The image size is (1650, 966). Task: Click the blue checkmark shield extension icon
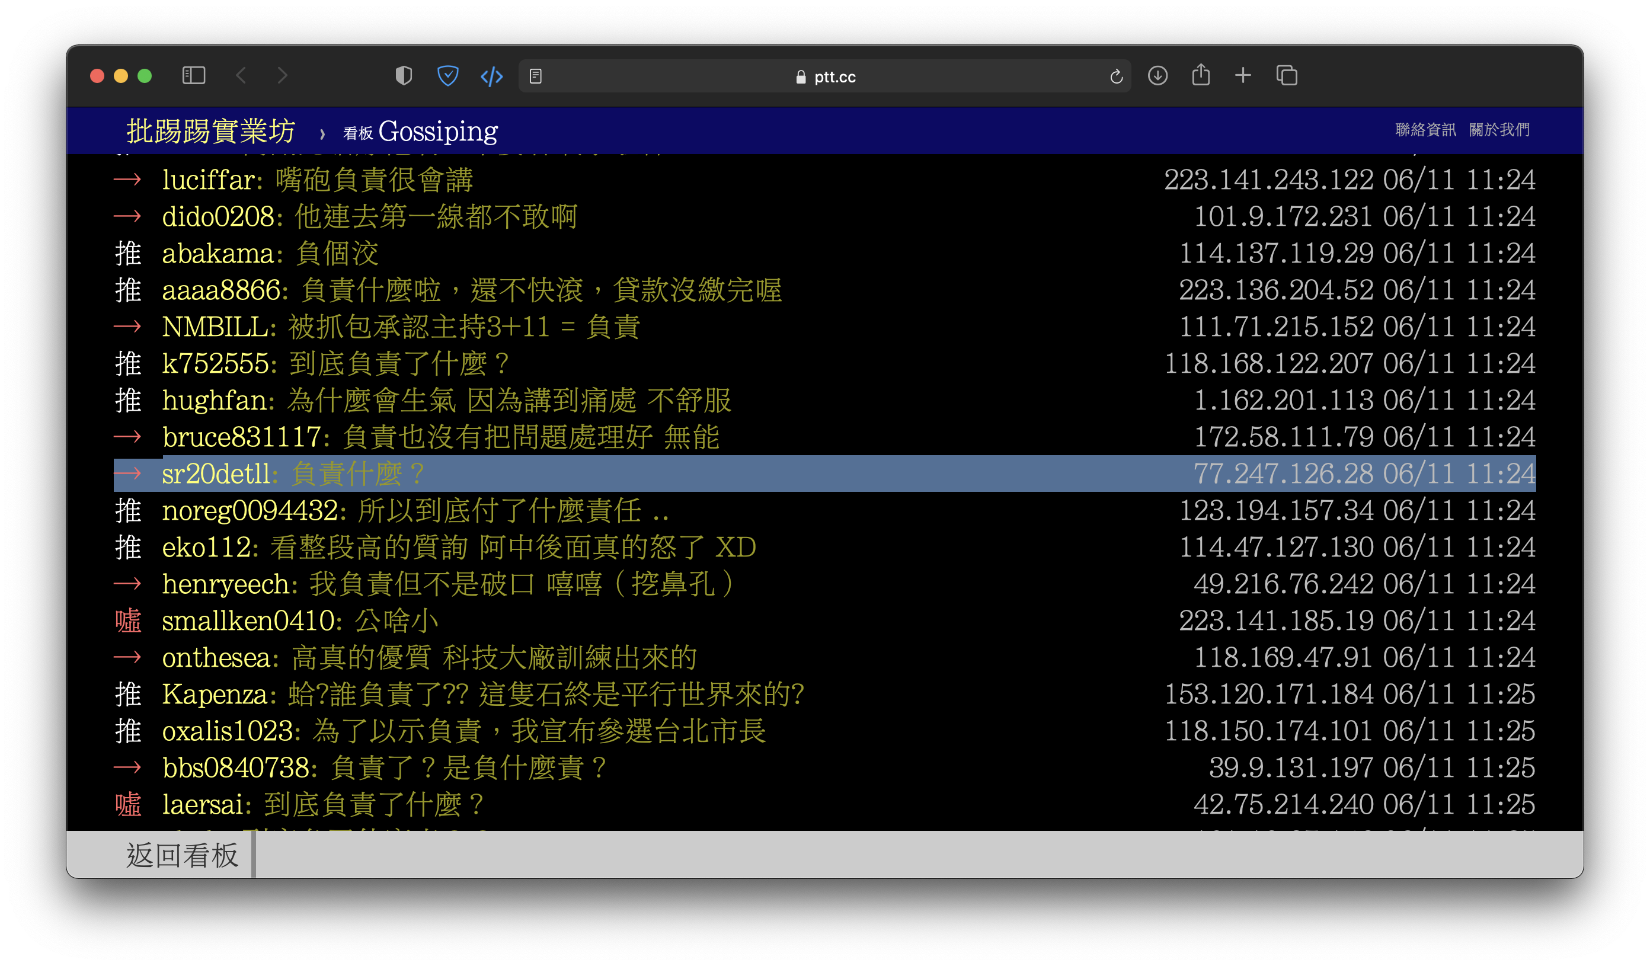coord(448,76)
